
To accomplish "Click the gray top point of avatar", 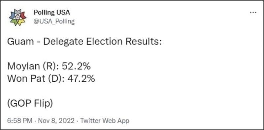I will pos(18,12).
